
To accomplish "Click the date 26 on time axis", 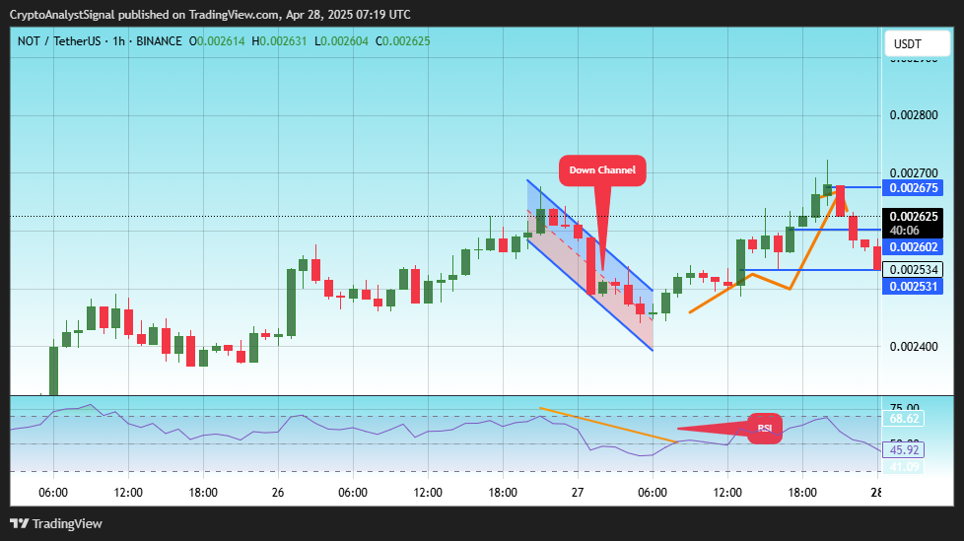I will point(278,493).
